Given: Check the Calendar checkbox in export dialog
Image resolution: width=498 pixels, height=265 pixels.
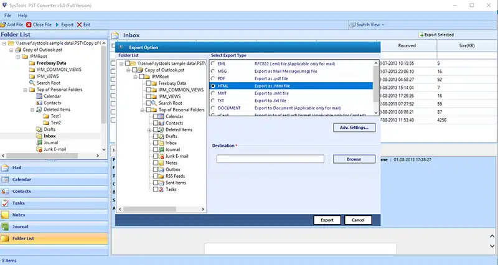Looking at the screenshot, I should (155, 116).
